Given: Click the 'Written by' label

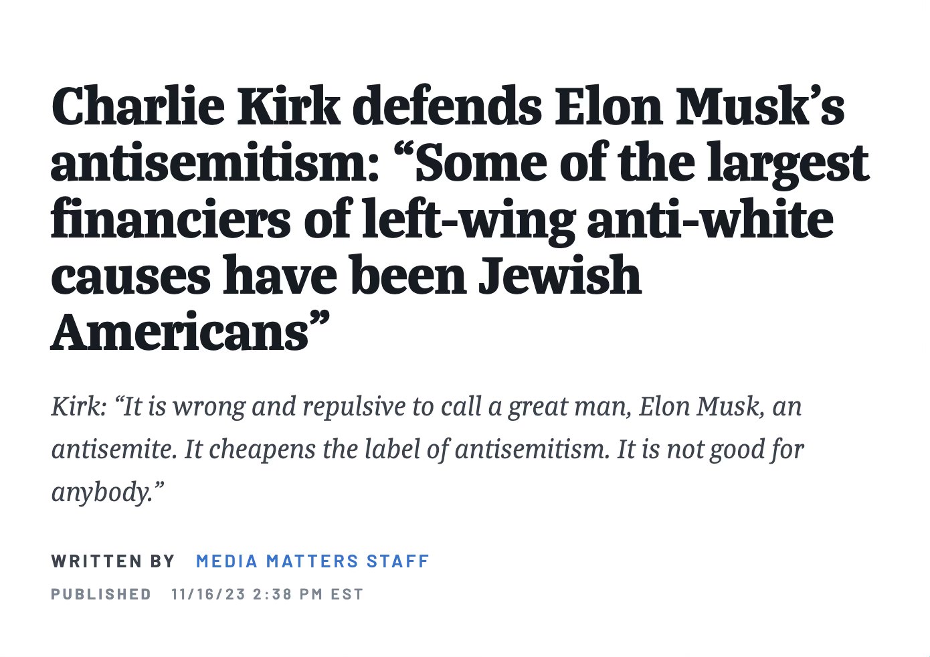Looking at the screenshot, I should tap(113, 561).
